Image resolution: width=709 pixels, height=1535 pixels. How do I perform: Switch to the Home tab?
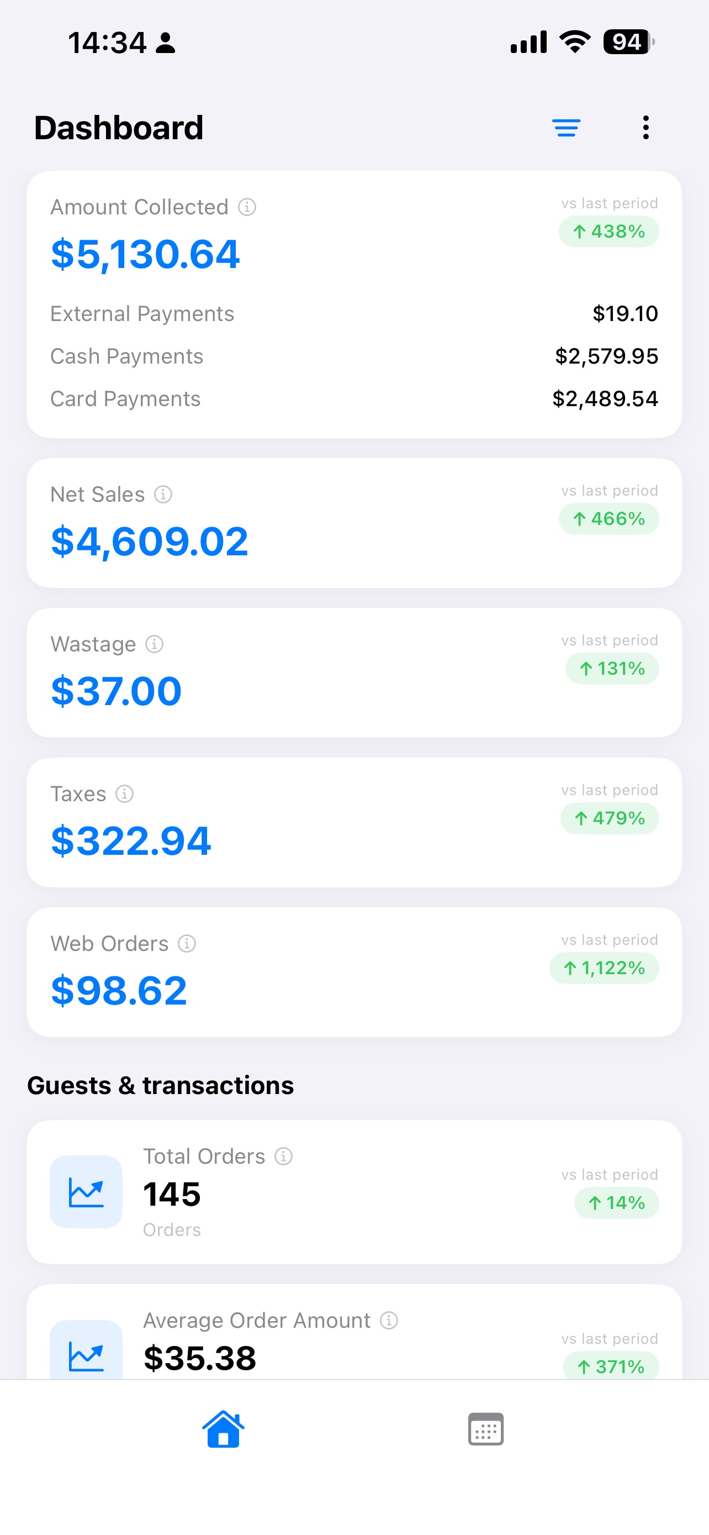pyautogui.click(x=223, y=1429)
